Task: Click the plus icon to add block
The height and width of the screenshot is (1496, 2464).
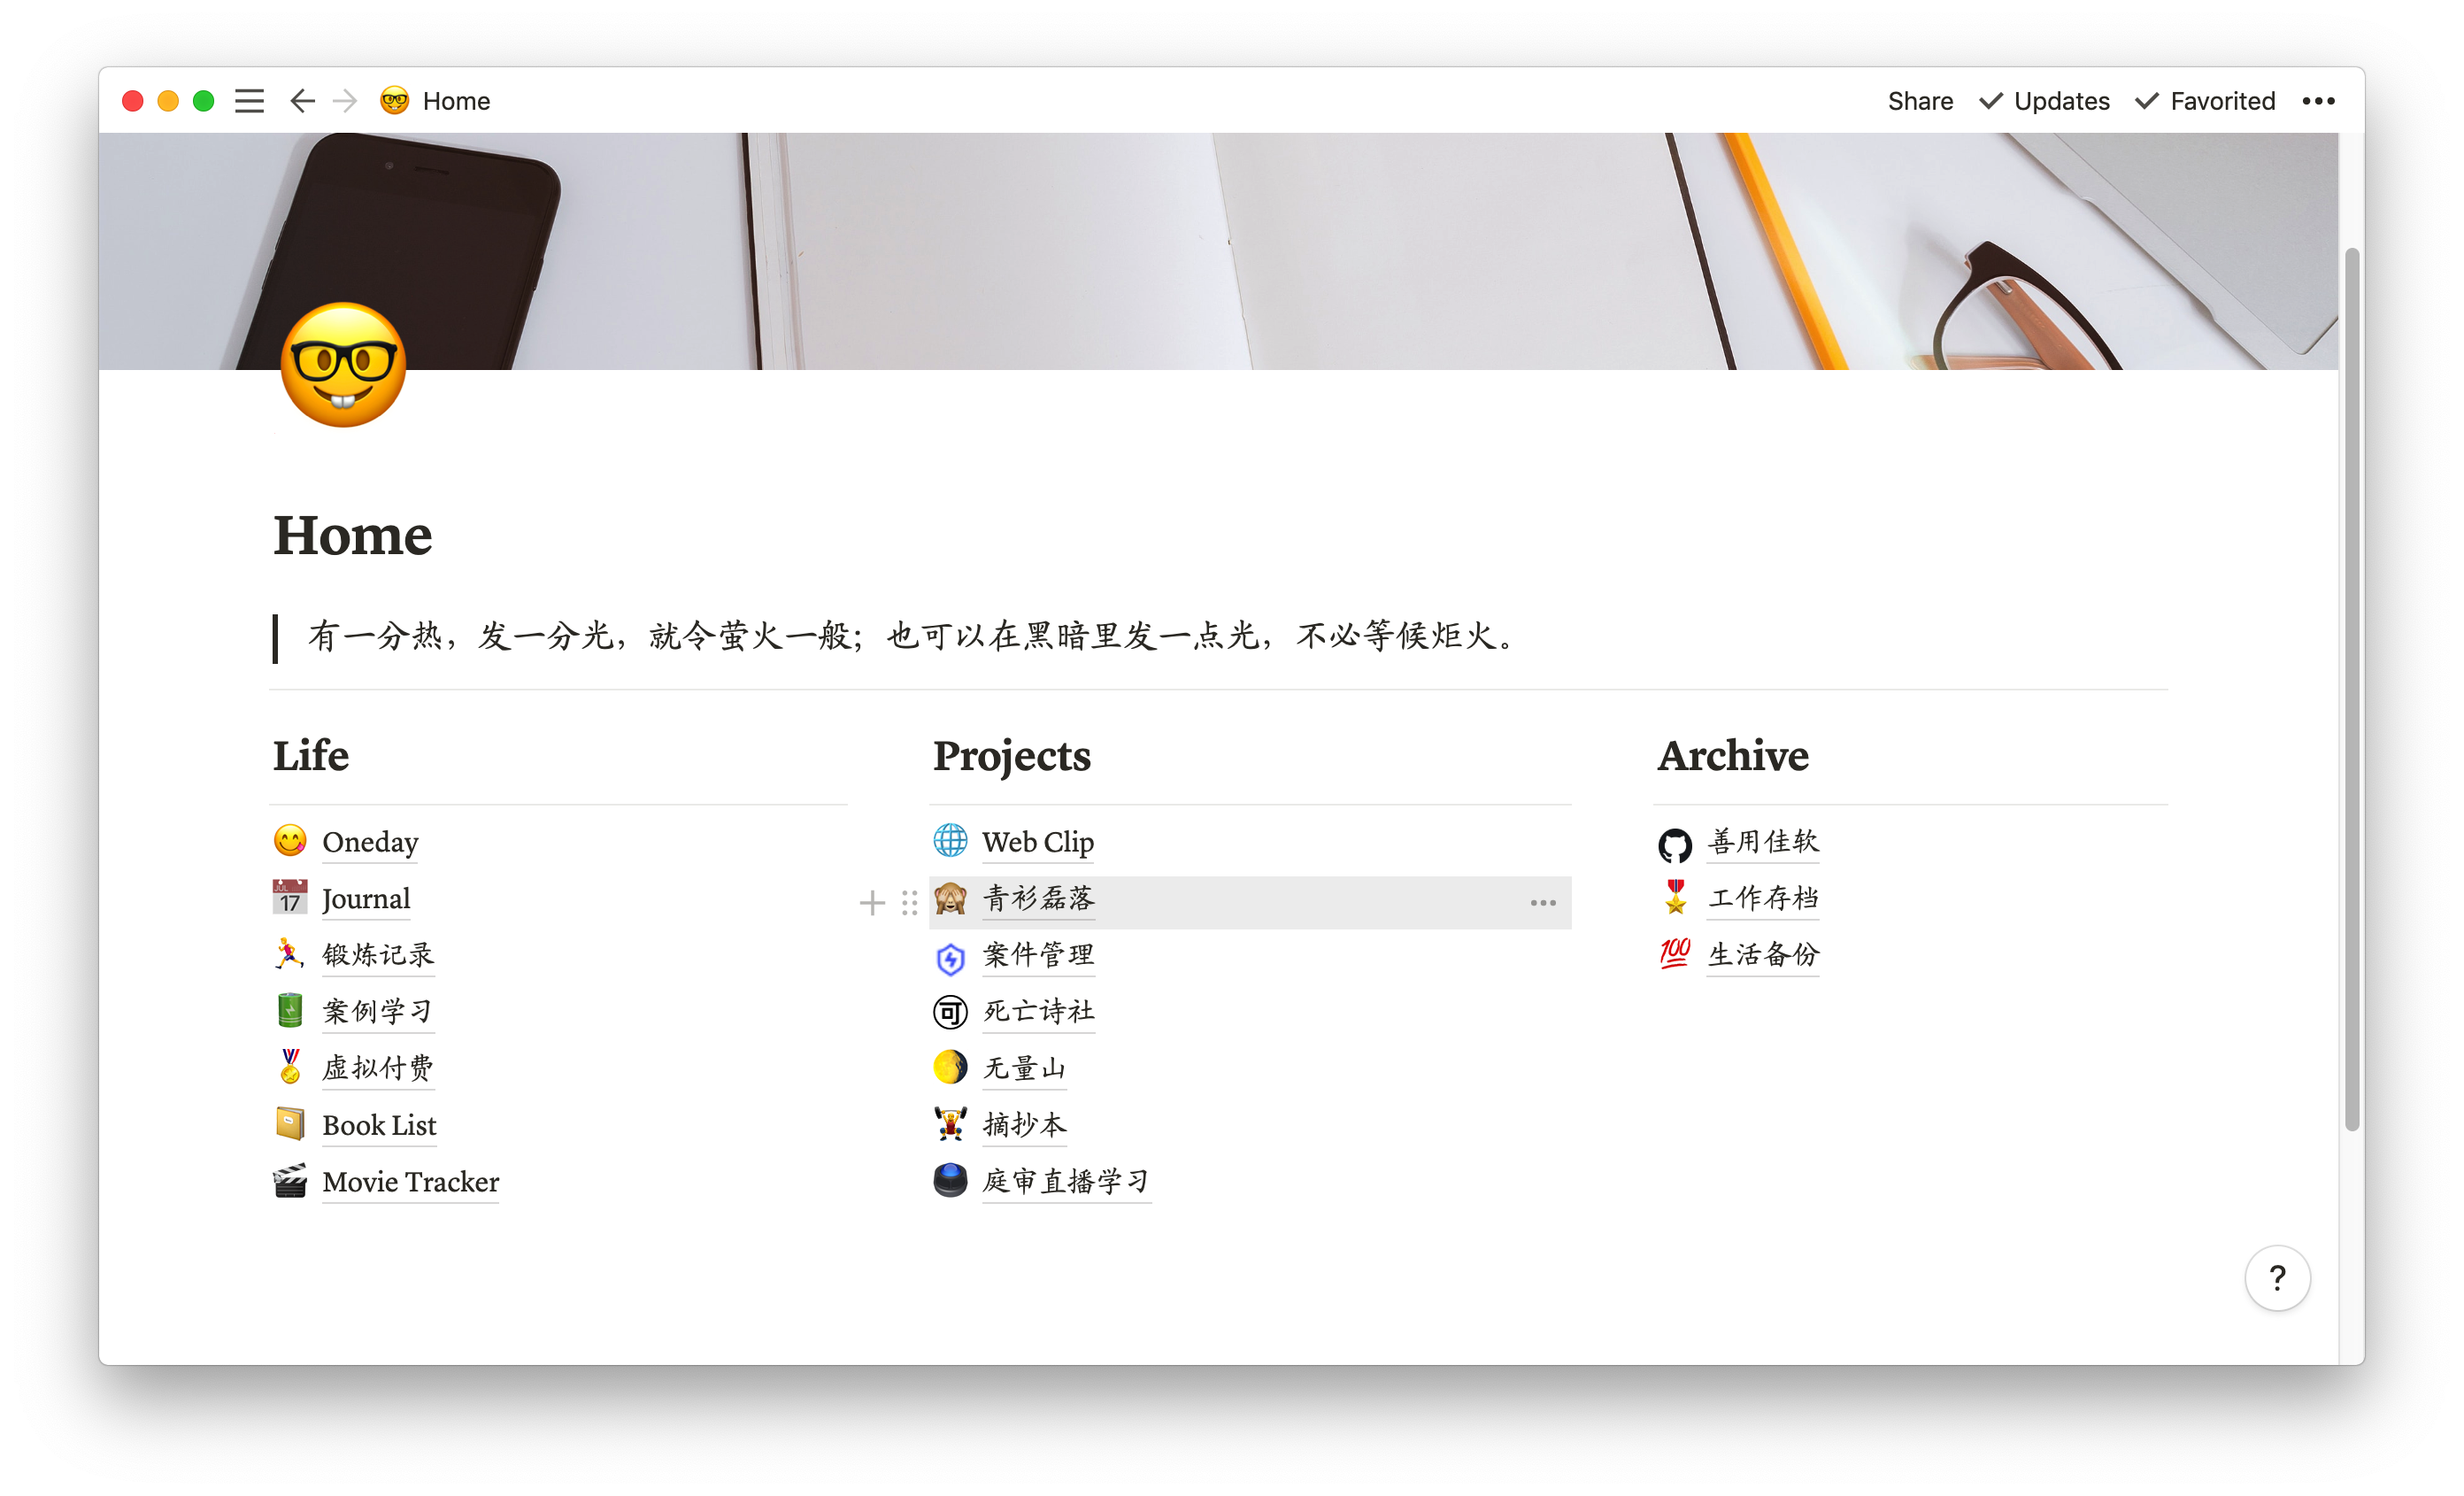Action: pyautogui.click(x=872, y=903)
